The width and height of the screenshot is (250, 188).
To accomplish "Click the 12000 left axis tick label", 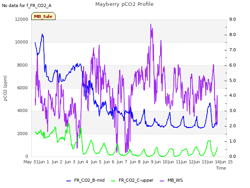I will tap(21, 19).
